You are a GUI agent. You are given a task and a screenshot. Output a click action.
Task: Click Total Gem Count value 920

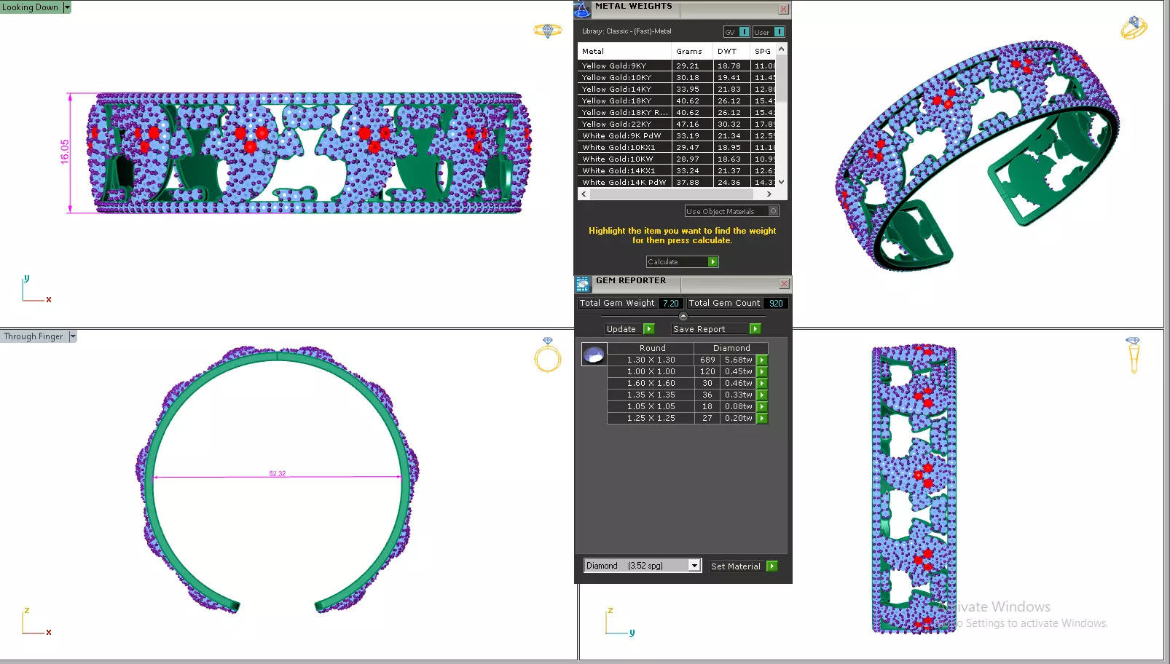click(776, 304)
